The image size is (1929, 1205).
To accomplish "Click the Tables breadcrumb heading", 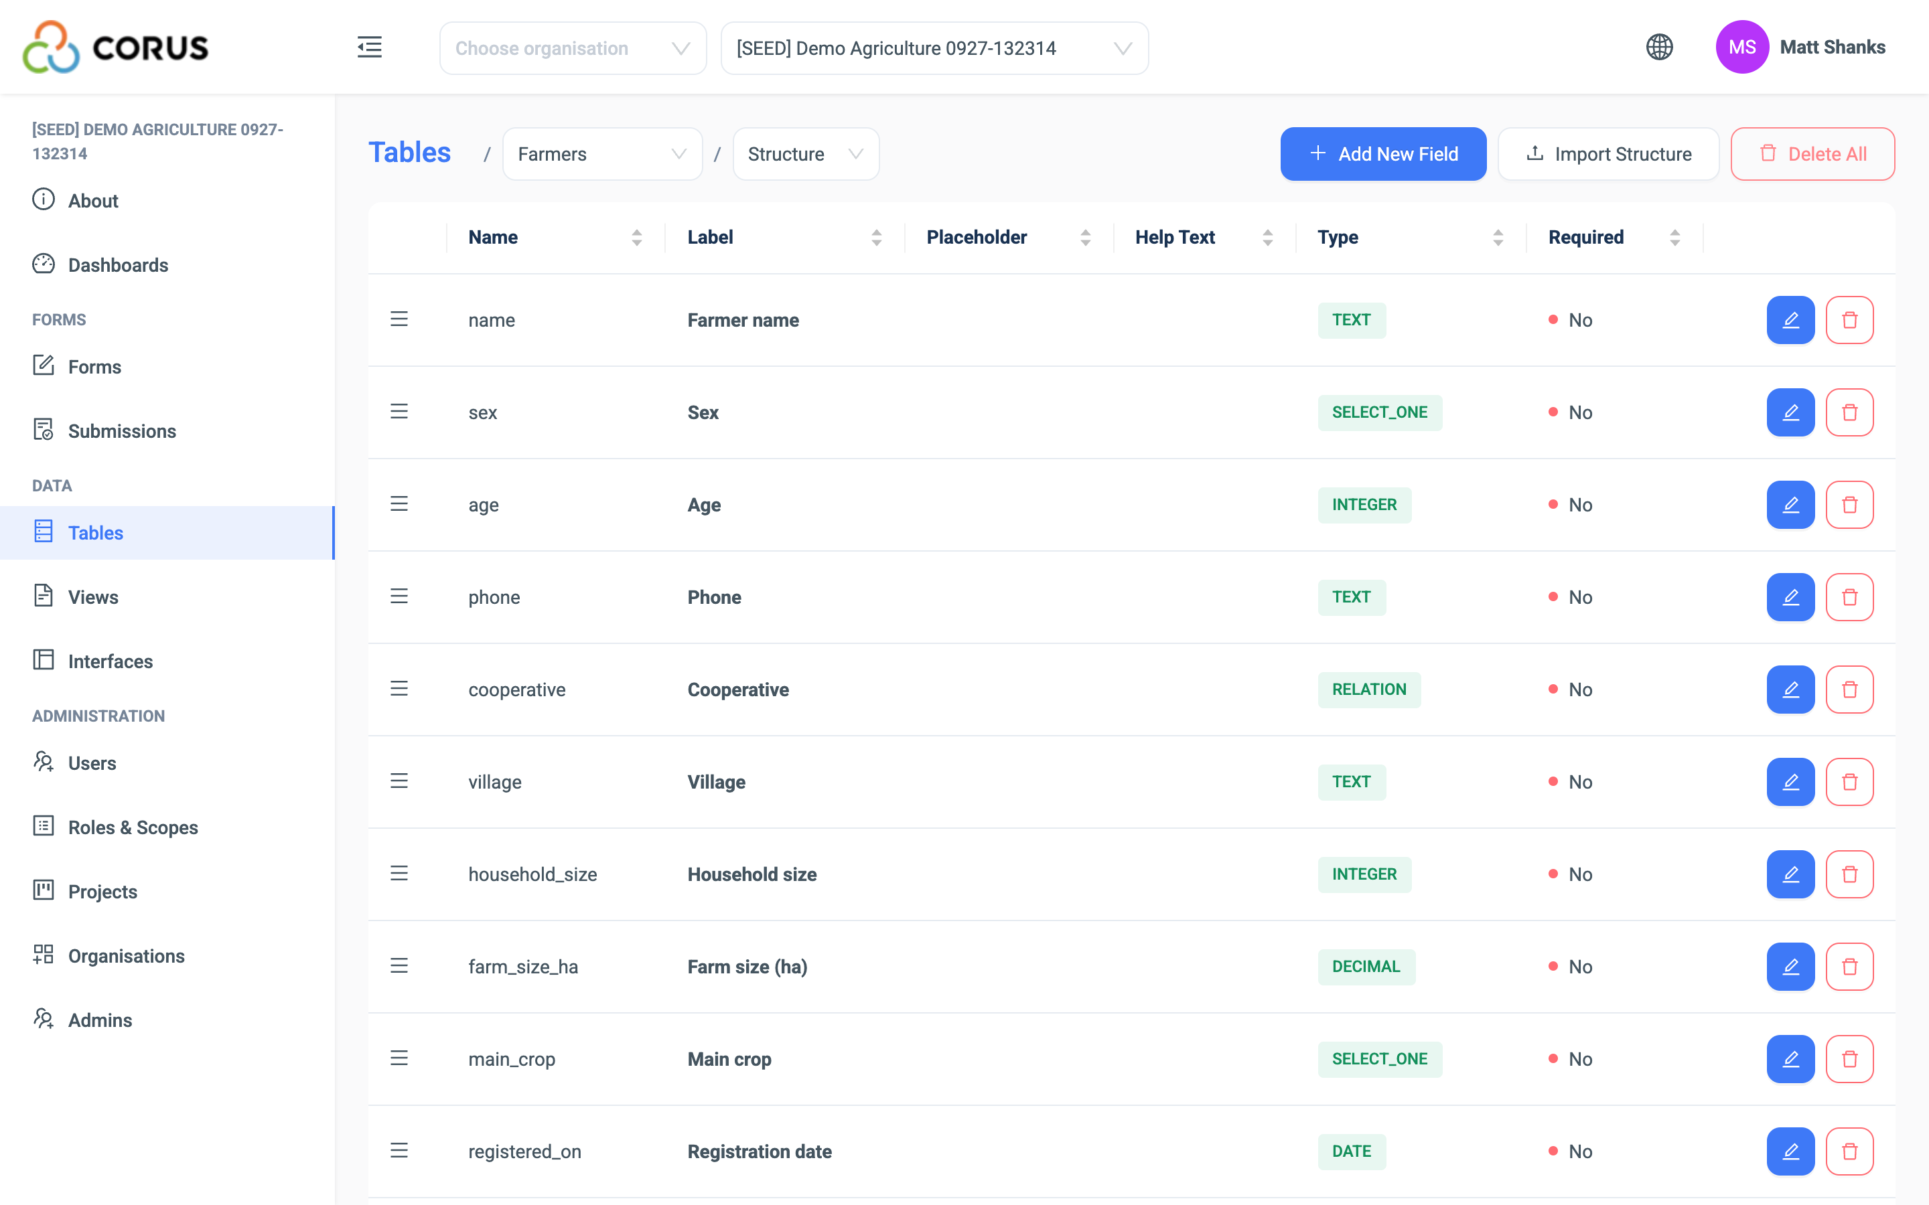I will coord(409,153).
